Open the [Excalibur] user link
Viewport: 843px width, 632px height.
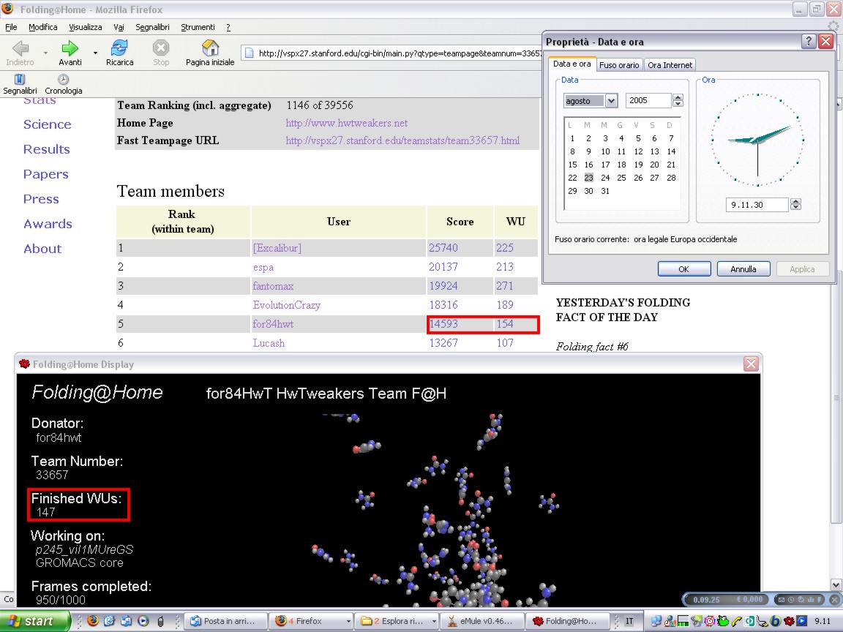point(277,248)
